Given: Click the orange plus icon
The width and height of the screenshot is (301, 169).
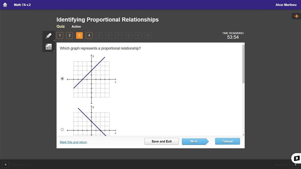Looking at the screenshot, I should pyautogui.click(x=296, y=16).
